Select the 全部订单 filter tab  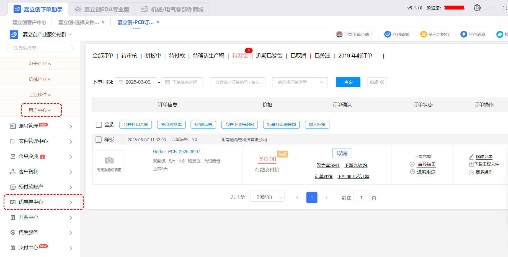[x=103, y=56]
